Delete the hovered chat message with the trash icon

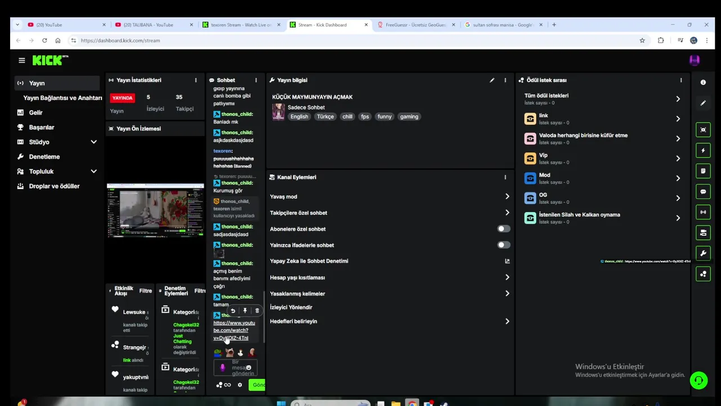(x=257, y=311)
